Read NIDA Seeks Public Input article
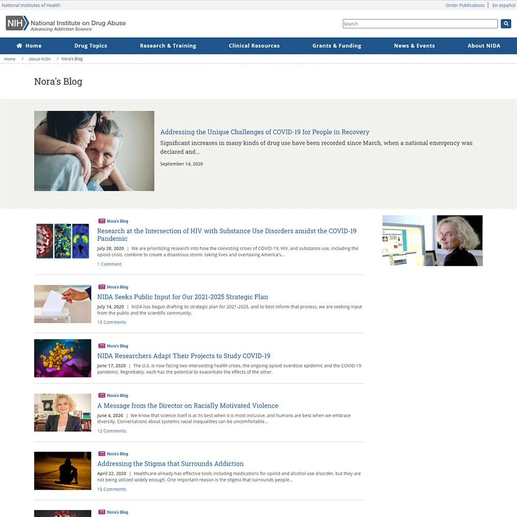Image resolution: width=517 pixels, height=517 pixels. pyautogui.click(x=183, y=297)
